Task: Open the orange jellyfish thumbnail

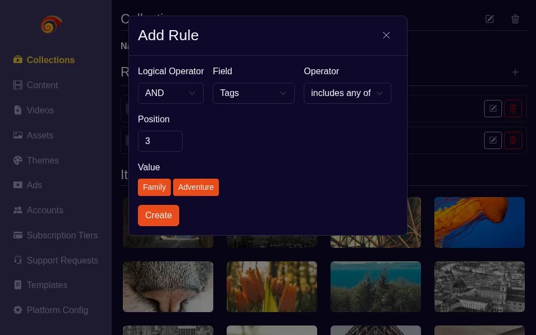Action: point(479,223)
